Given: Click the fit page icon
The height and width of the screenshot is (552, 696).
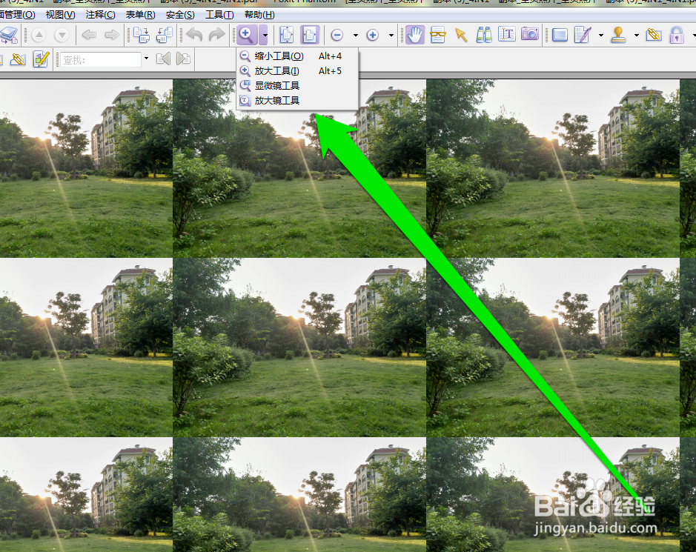Looking at the screenshot, I should [x=287, y=35].
